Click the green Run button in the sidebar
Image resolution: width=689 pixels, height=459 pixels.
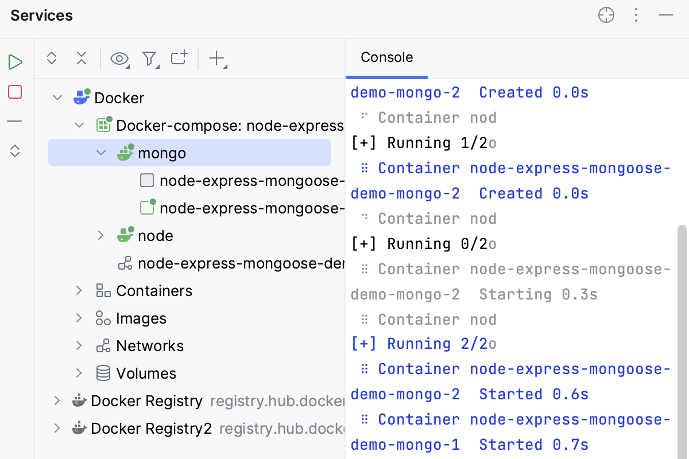tap(16, 62)
